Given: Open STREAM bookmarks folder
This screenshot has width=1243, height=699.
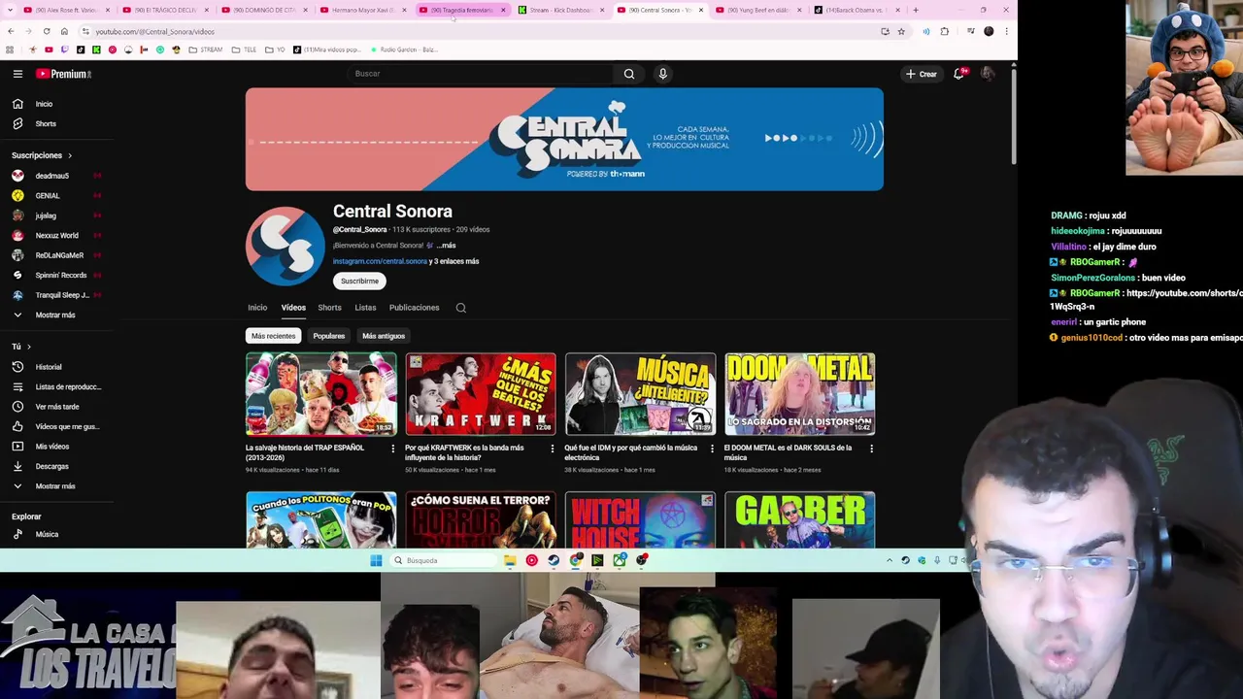Looking at the screenshot, I should (x=206, y=50).
